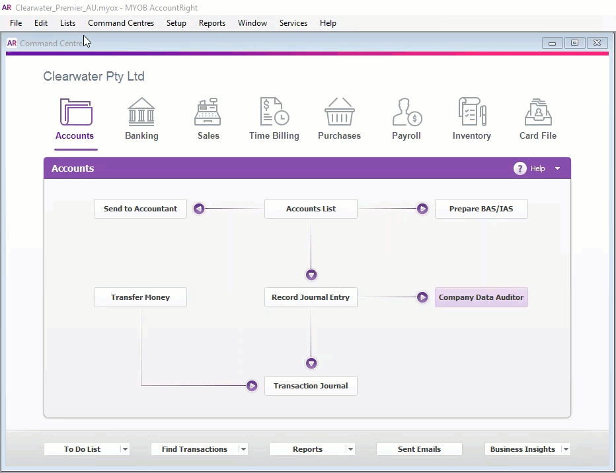Click the MYOB AccountRight app icon in title bar

7,7
